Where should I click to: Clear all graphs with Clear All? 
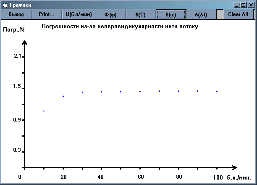click(x=238, y=14)
